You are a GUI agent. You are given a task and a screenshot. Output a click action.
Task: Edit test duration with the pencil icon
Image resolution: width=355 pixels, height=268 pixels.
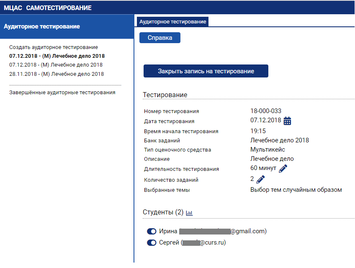[283, 168]
